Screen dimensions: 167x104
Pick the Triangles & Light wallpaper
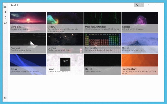pos(140,64)
